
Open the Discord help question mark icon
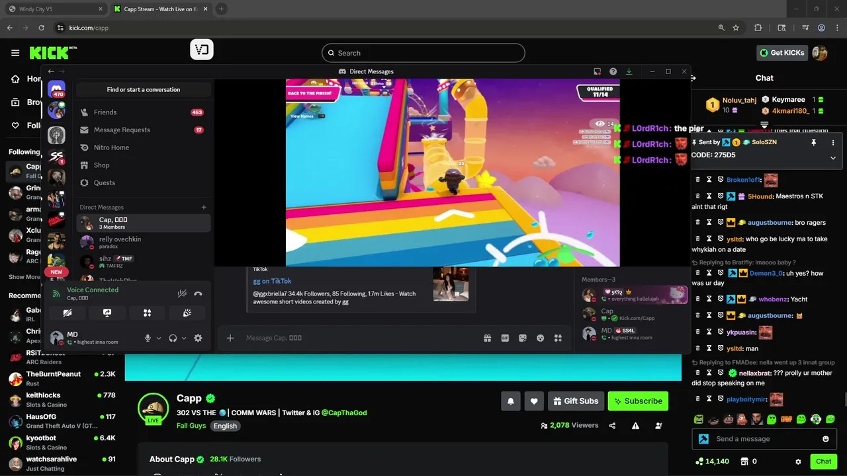(613, 71)
